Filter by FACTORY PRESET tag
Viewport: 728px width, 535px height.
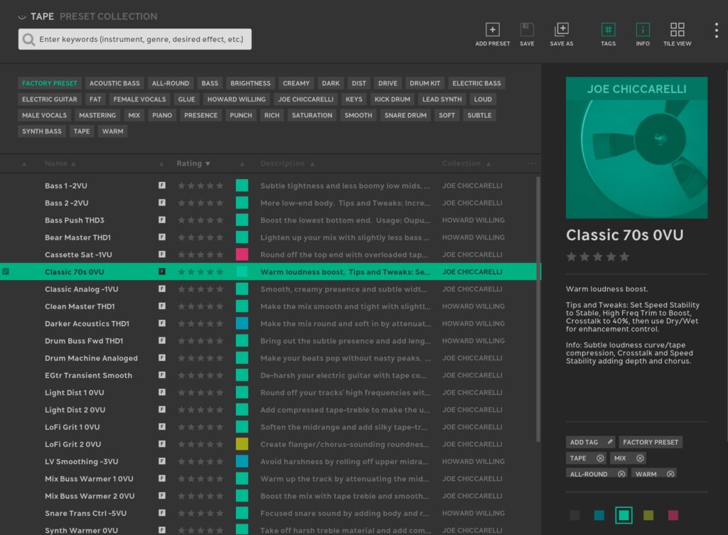click(49, 83)
